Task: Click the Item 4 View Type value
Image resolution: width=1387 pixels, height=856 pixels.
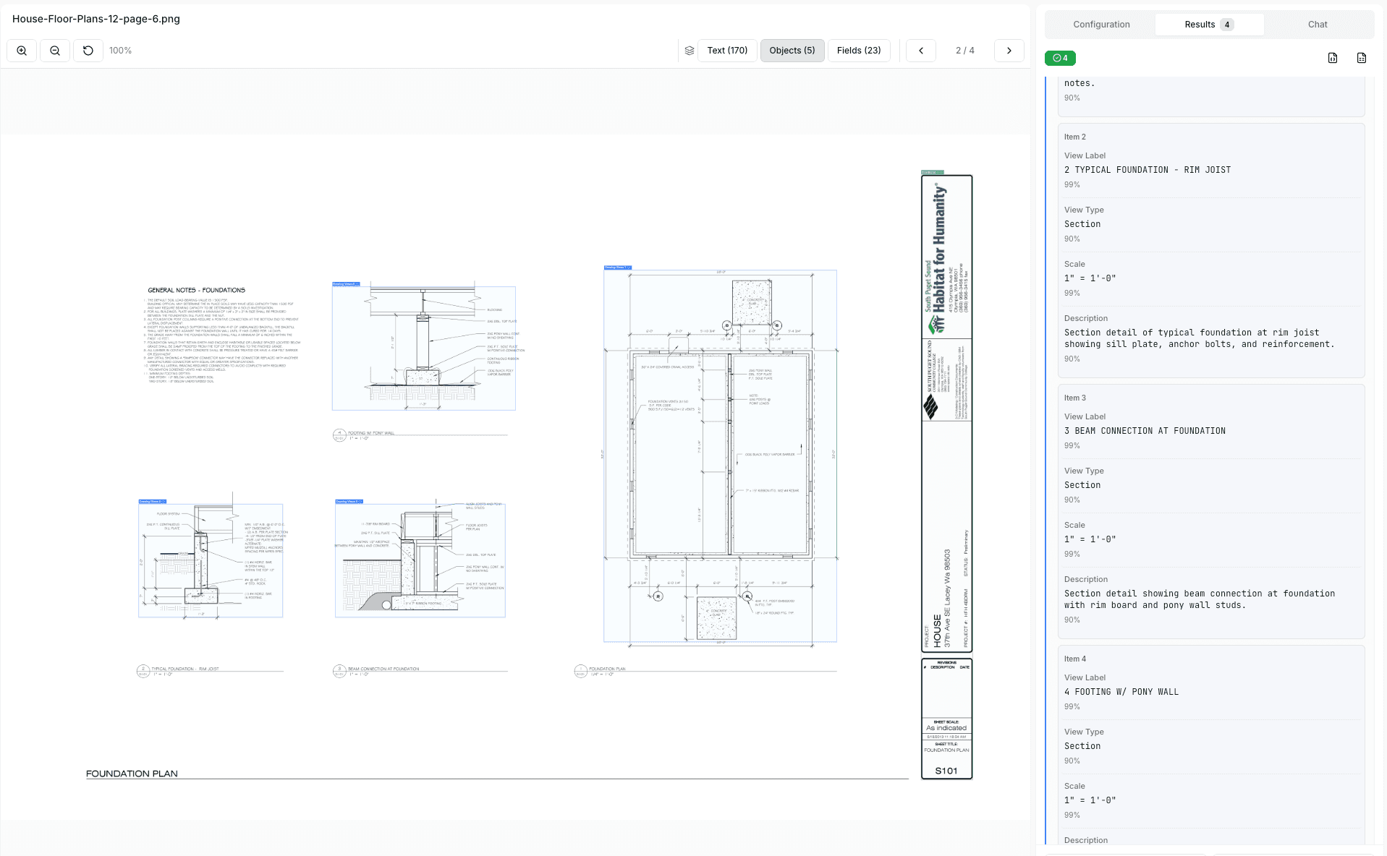Action: point(1082,746)
